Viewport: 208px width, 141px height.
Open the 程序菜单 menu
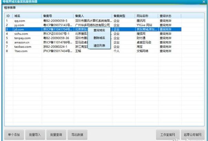(9, 7)
